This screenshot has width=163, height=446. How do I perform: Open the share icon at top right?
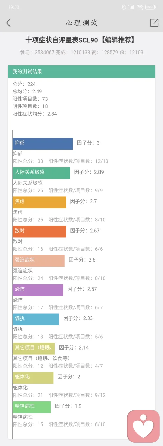click(154, 23)
